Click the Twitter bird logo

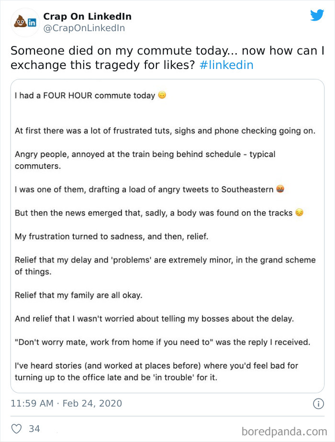click(x=317, y=15)
